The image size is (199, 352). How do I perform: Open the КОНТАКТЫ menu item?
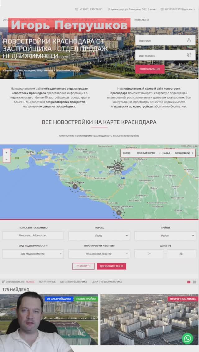pos(141,20)
